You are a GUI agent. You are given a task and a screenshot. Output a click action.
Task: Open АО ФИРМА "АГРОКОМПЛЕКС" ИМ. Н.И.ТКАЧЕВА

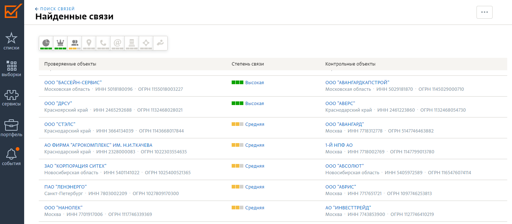(98, 145)
